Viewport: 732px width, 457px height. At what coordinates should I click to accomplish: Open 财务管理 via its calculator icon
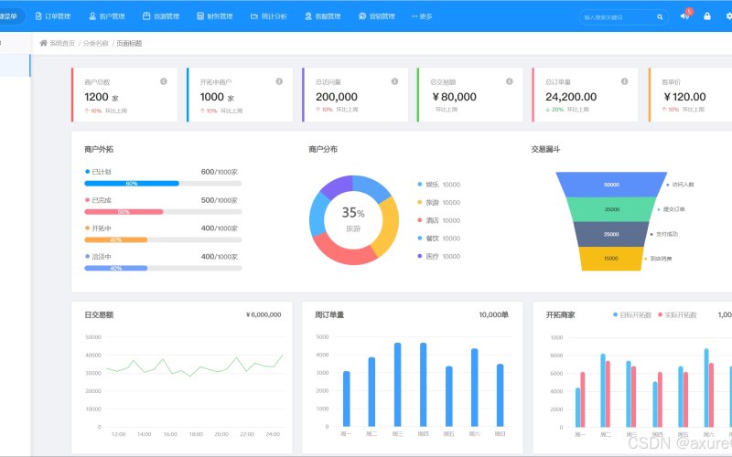pos(200,16)
